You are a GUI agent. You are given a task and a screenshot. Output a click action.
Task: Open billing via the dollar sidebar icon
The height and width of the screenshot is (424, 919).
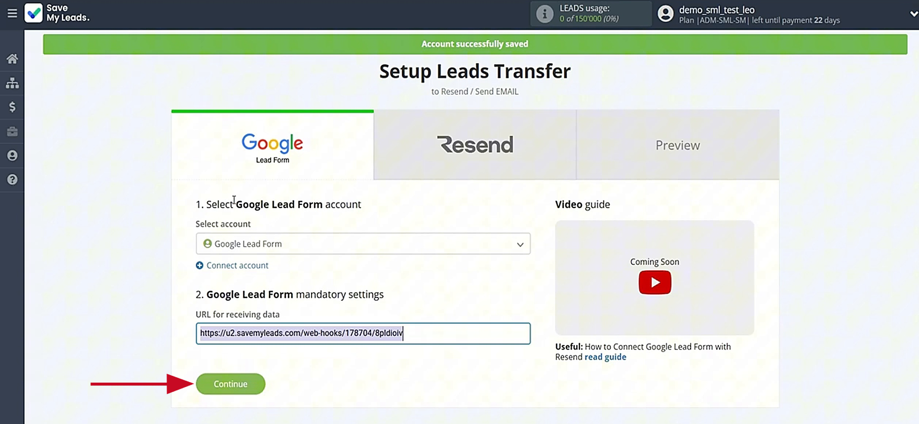tap(12, 107)
